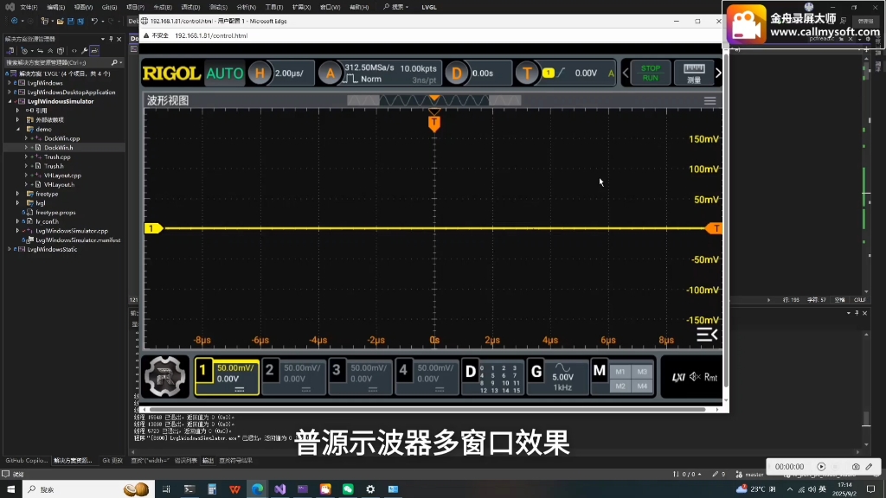This screenshot has height=498, width=886.
Task: Click the camera snapshot icon in recorder bar
Action: [856, 467]
